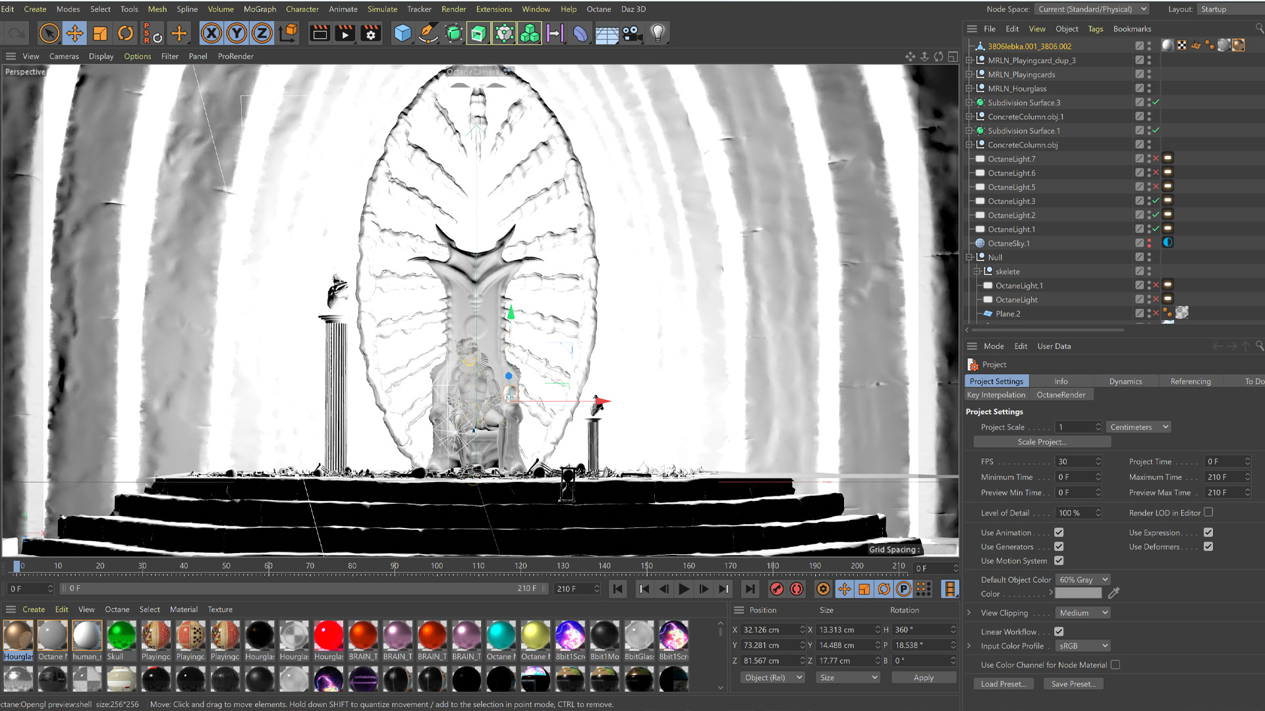Open the Centimeters unit dropdown

(1138, 427)
